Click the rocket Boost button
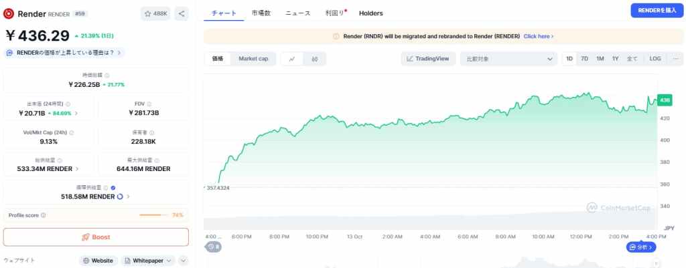Screen dimensions: 686x268 (x=96, y=237)
